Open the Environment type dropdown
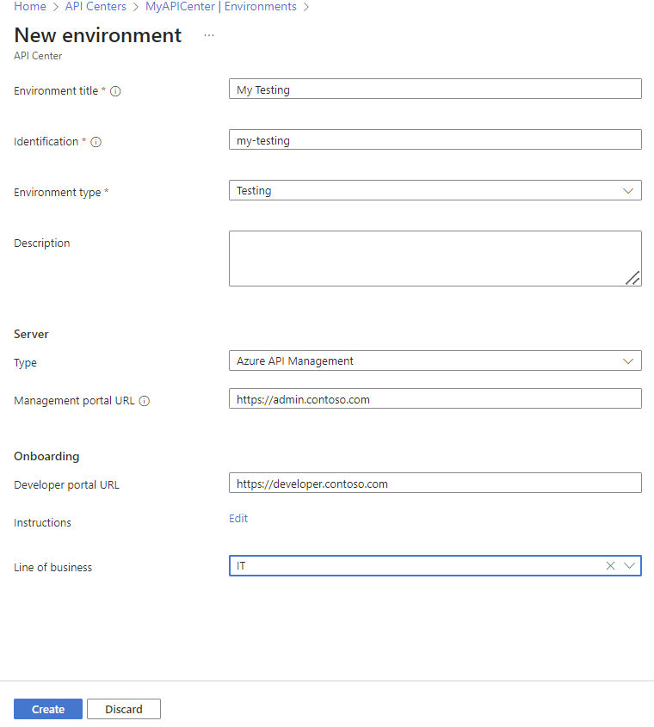Image resolution: width=654 pixels, height=727 pixels. [x=630, y=189]
